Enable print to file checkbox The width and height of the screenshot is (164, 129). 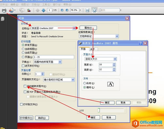21,105
